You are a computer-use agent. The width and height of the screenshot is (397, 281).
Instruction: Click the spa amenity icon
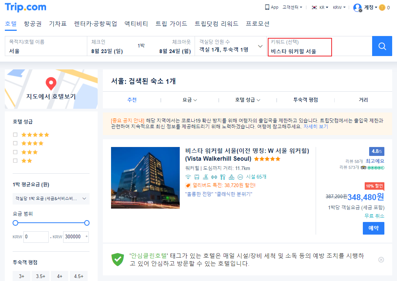[240, 177]
